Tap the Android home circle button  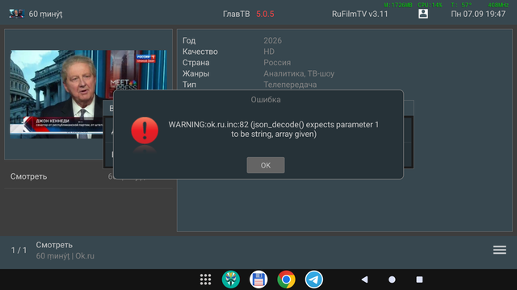coord(392,280)
